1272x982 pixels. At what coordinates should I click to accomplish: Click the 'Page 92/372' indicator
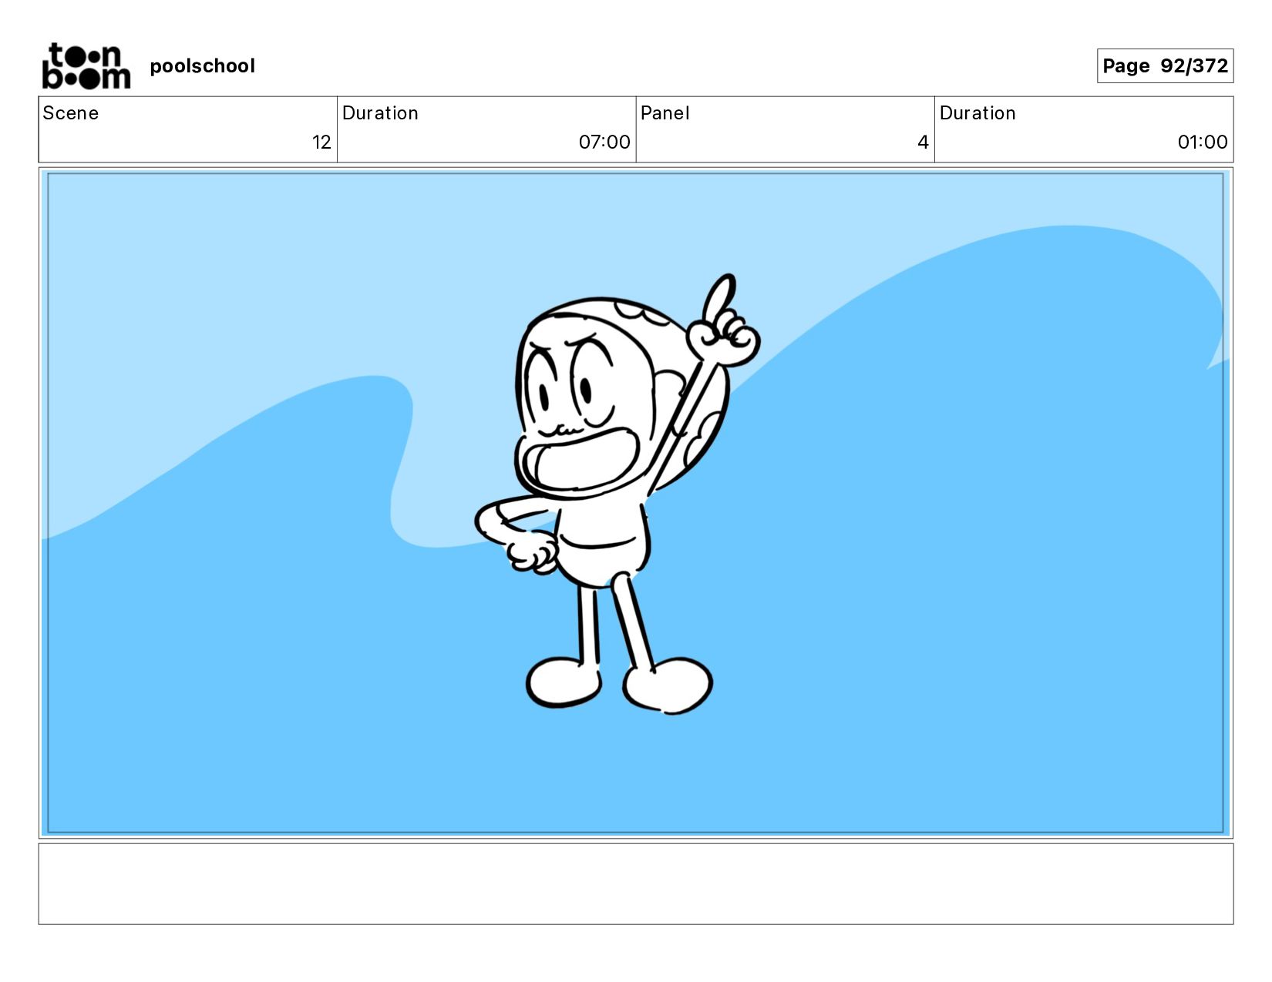1165,65
